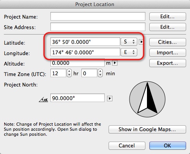190x154 pixels.
Task: Click the Project Name text field
Action: tap(98, 16)
